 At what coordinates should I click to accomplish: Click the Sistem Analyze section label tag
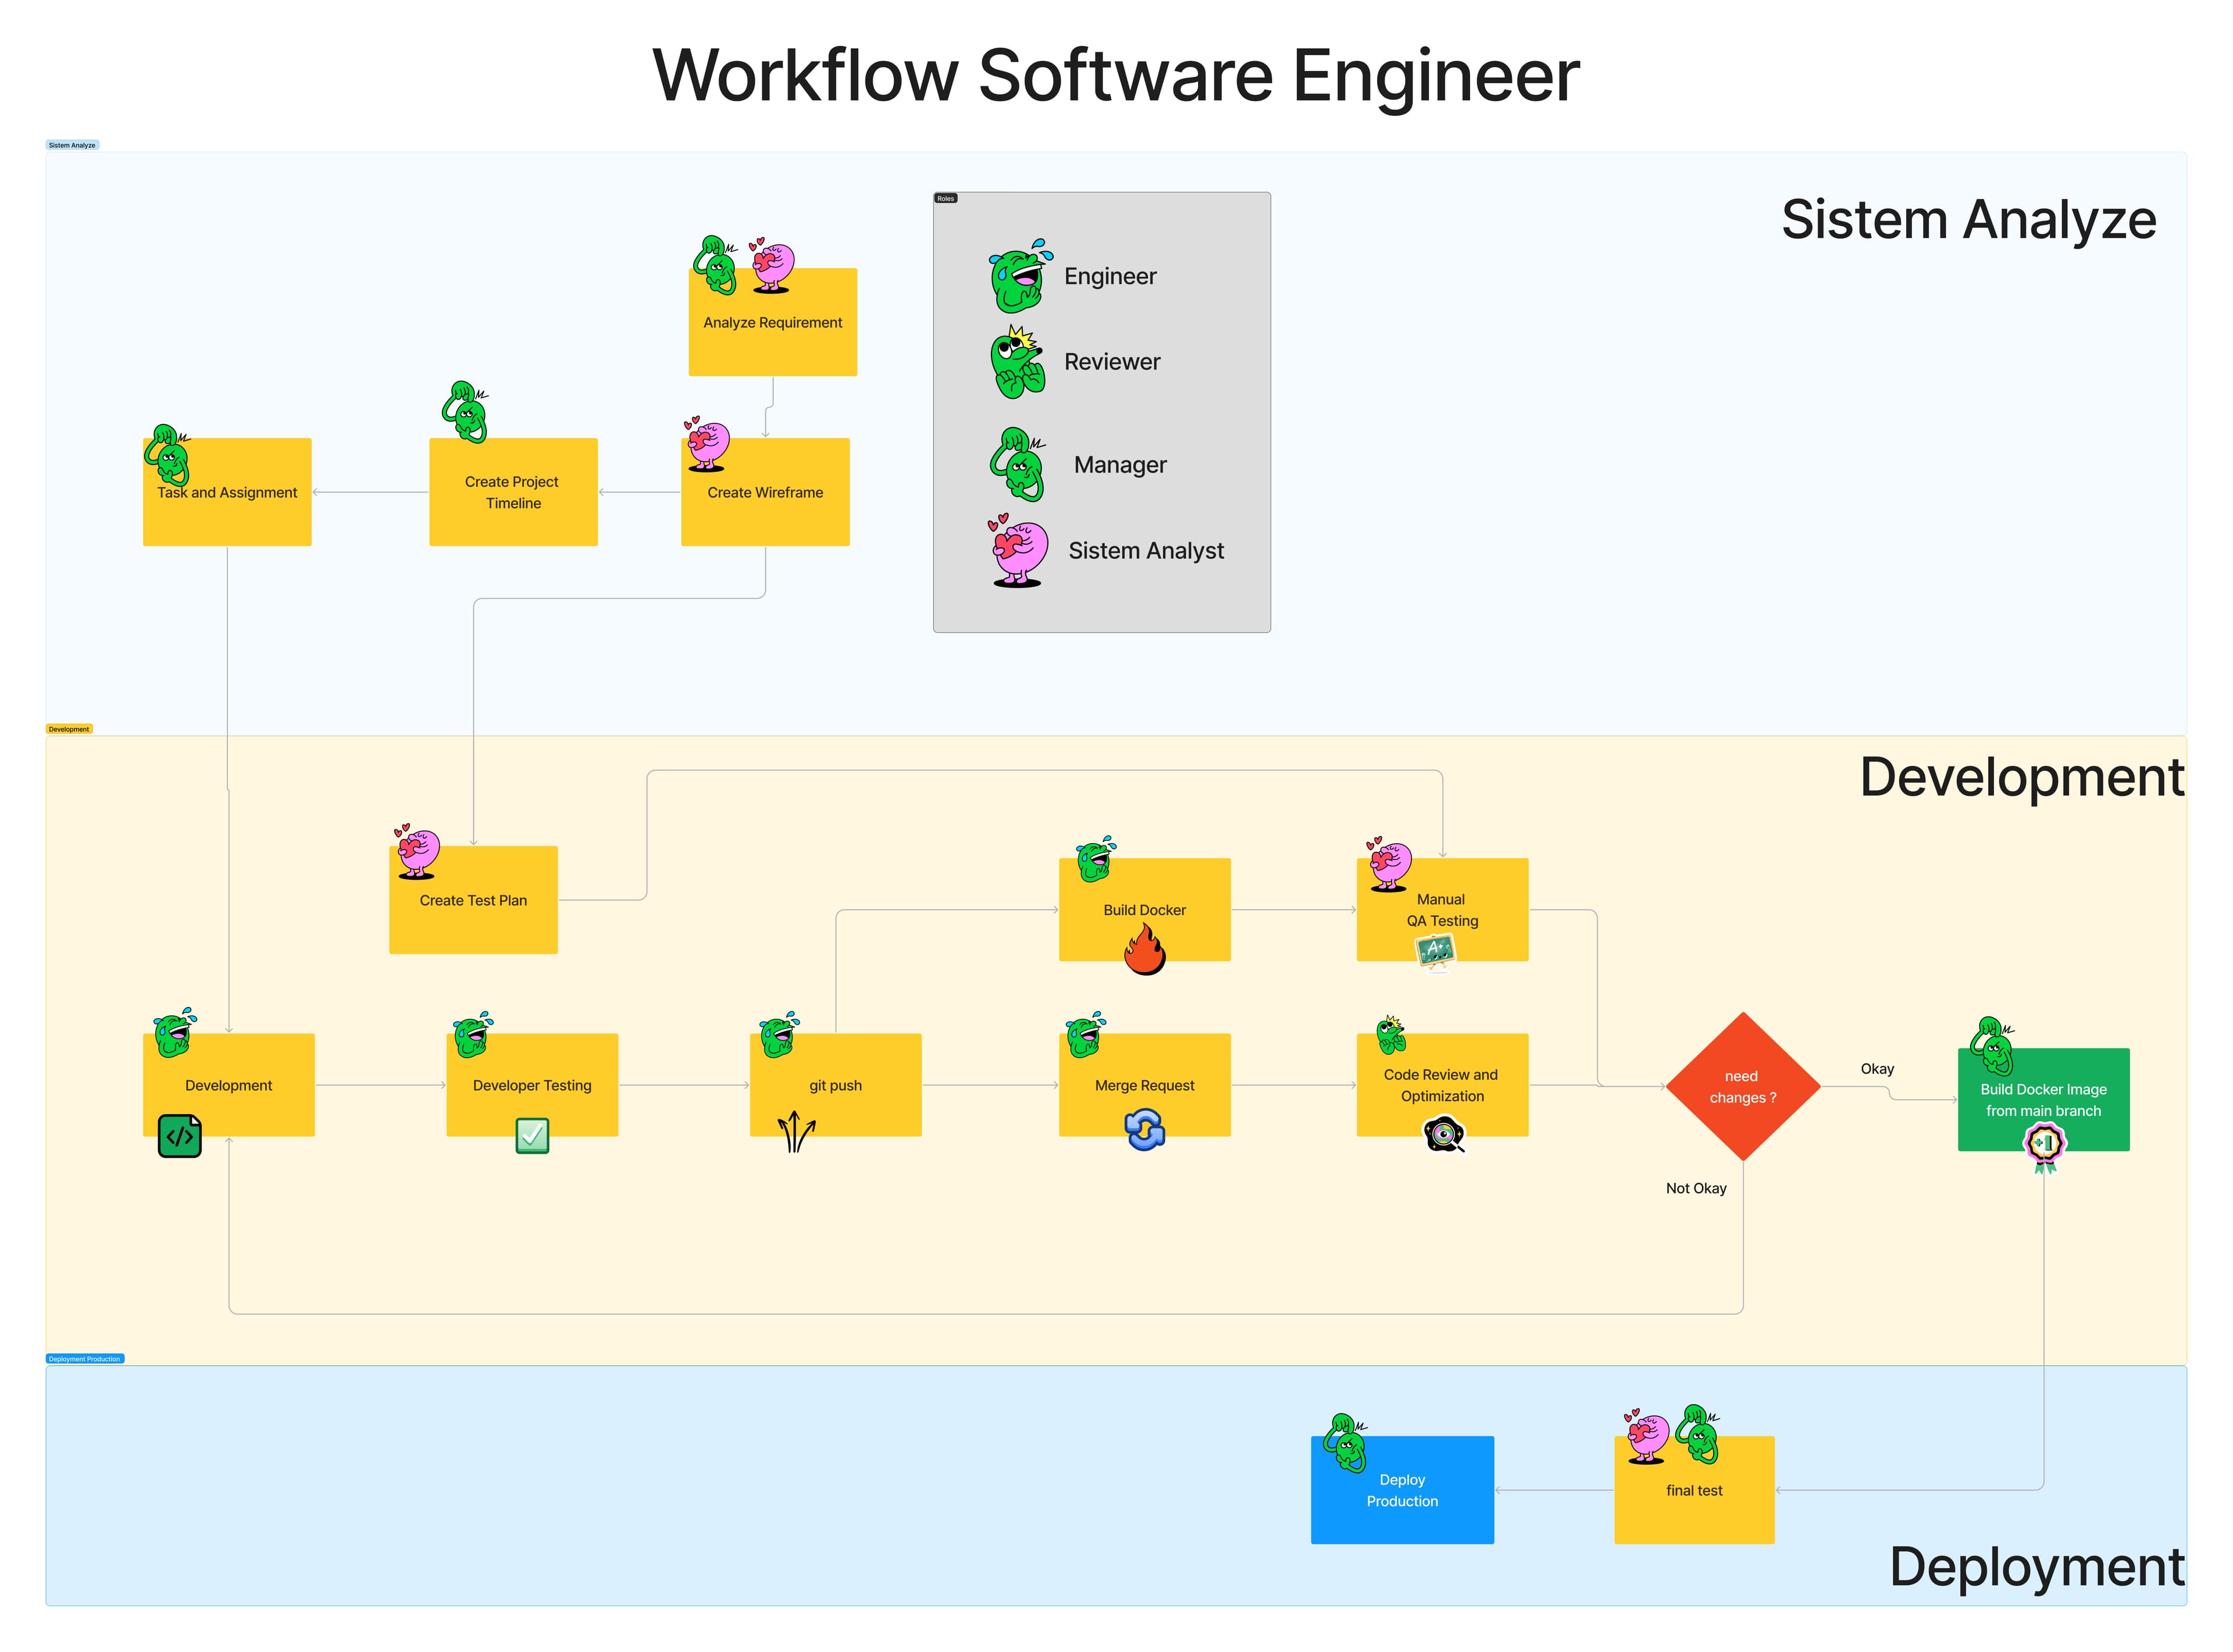click(x=72, y=145)
